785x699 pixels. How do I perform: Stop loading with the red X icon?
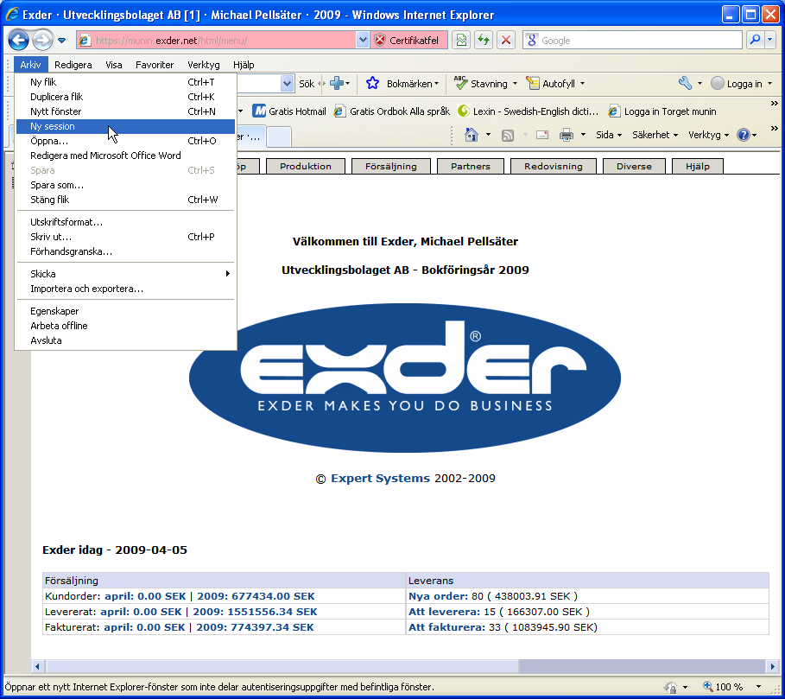[506, 41]
